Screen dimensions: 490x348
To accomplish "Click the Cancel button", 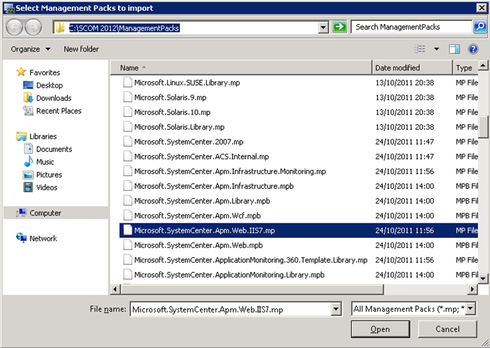I will (x=447, y=329).
